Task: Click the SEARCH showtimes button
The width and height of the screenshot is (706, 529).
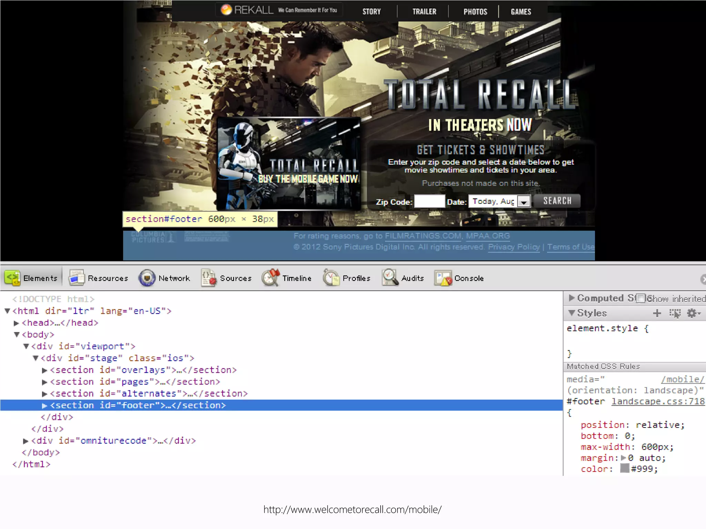Action: [x=557, y=201]
